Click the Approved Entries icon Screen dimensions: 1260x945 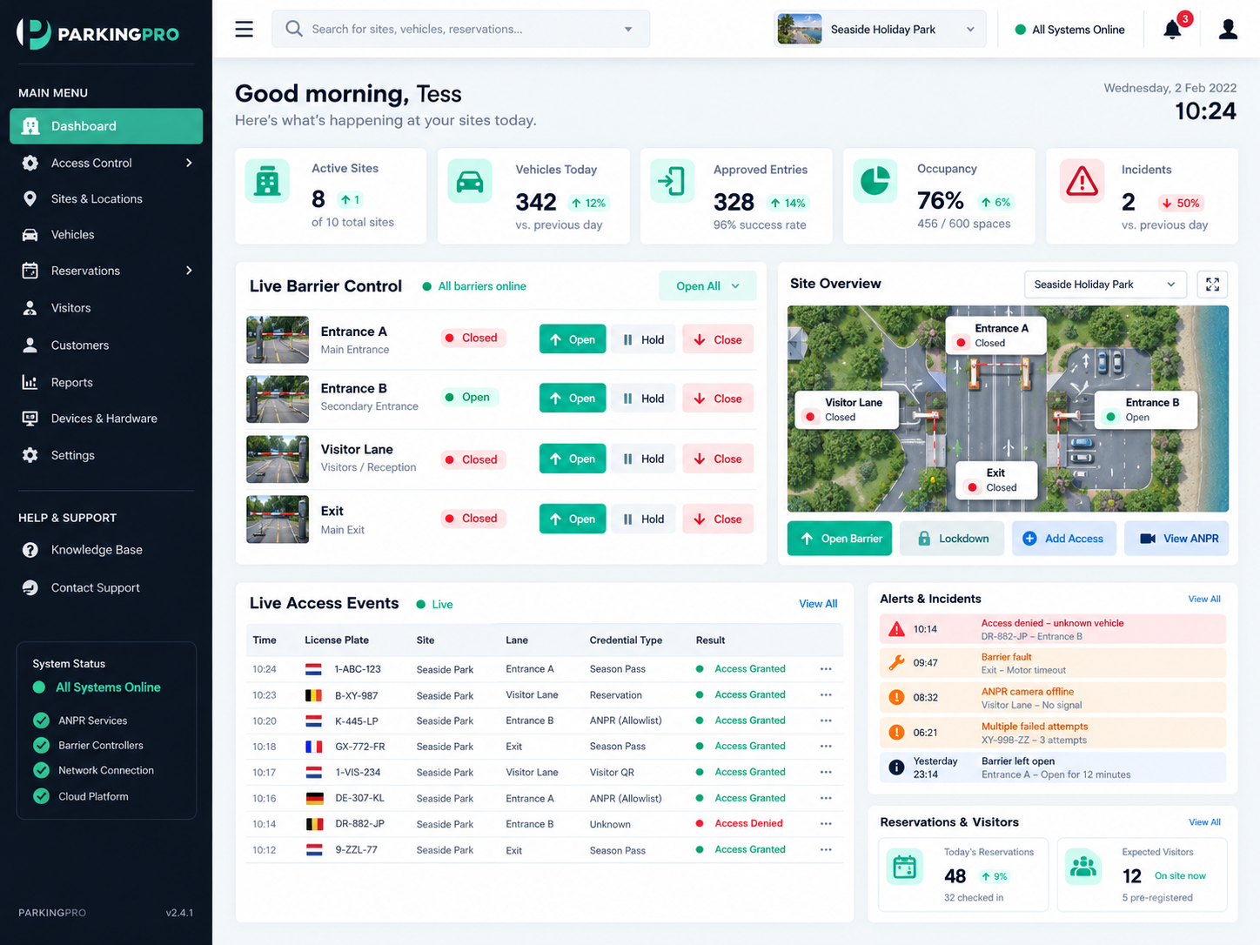672,181
